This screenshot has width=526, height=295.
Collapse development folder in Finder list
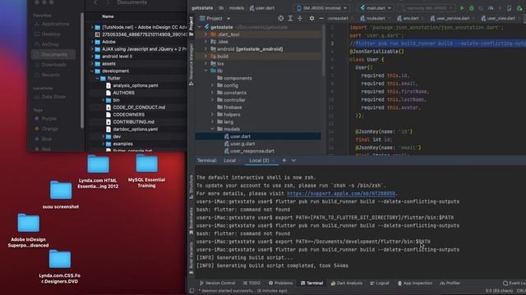92,71
